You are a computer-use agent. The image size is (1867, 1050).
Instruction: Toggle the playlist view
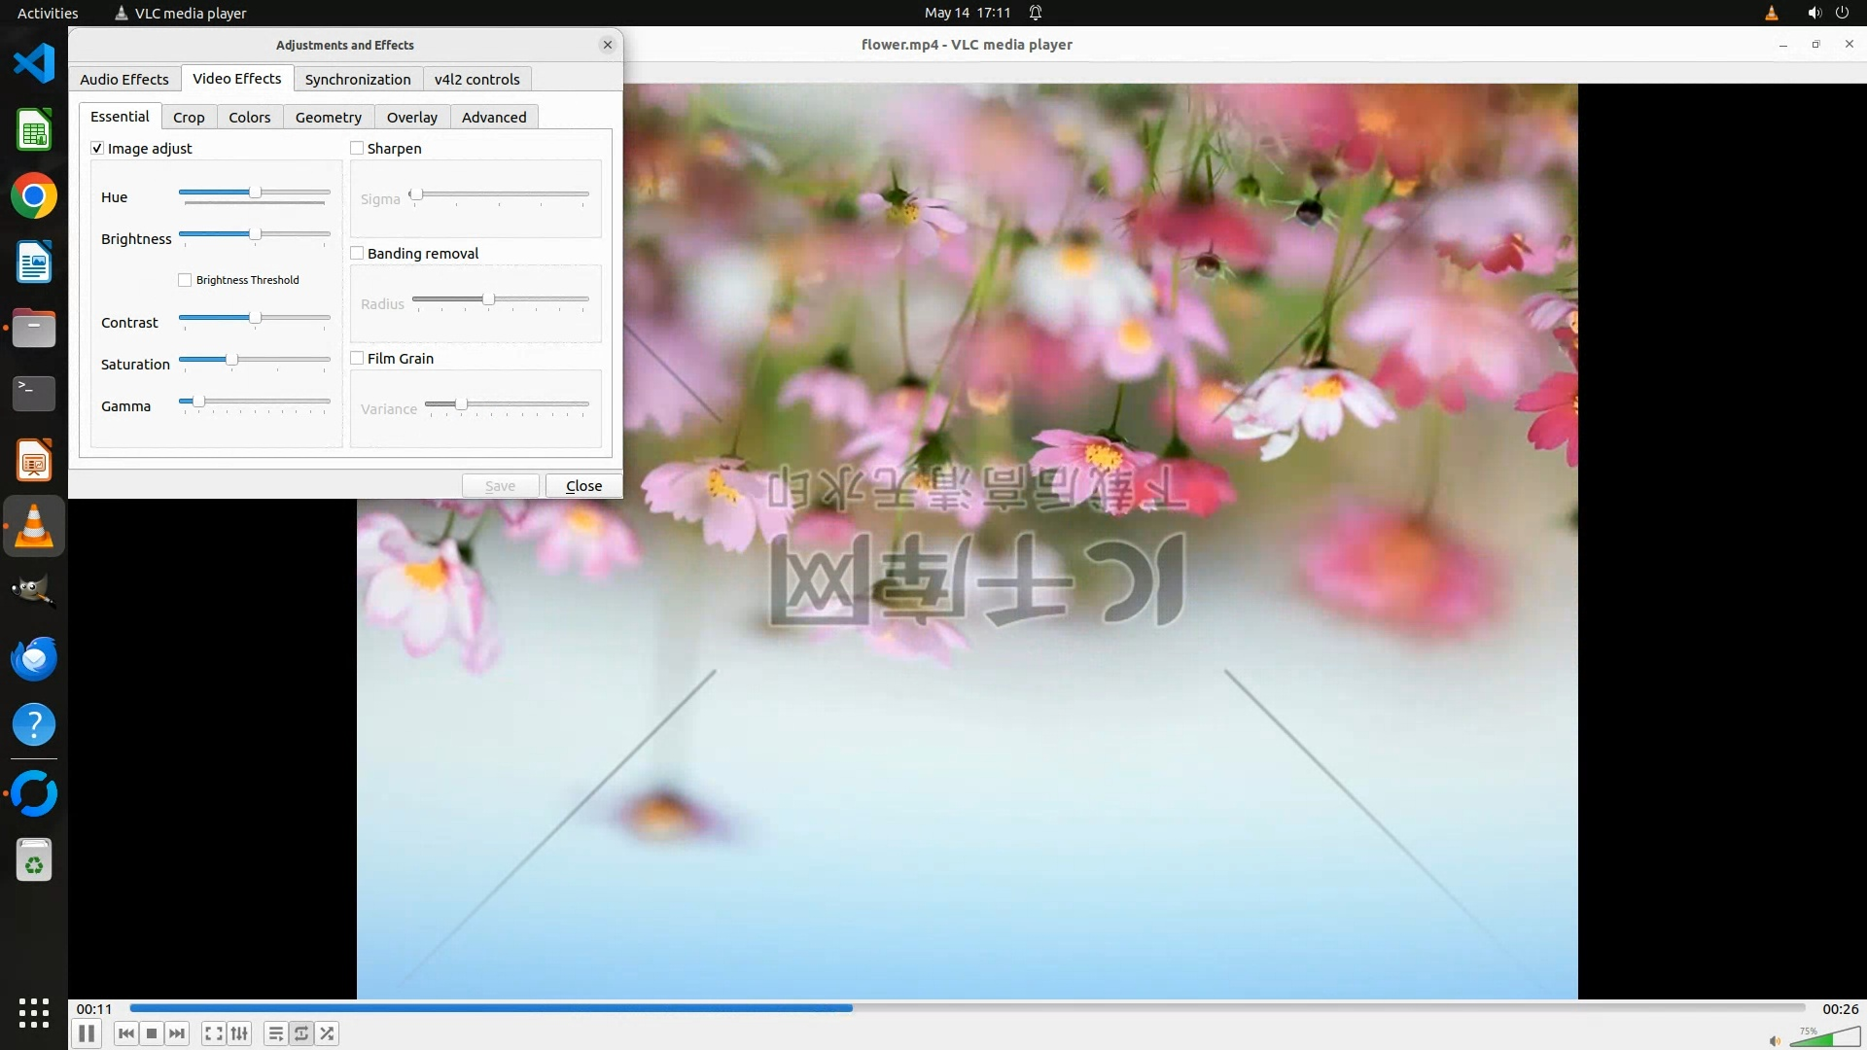276,1033
